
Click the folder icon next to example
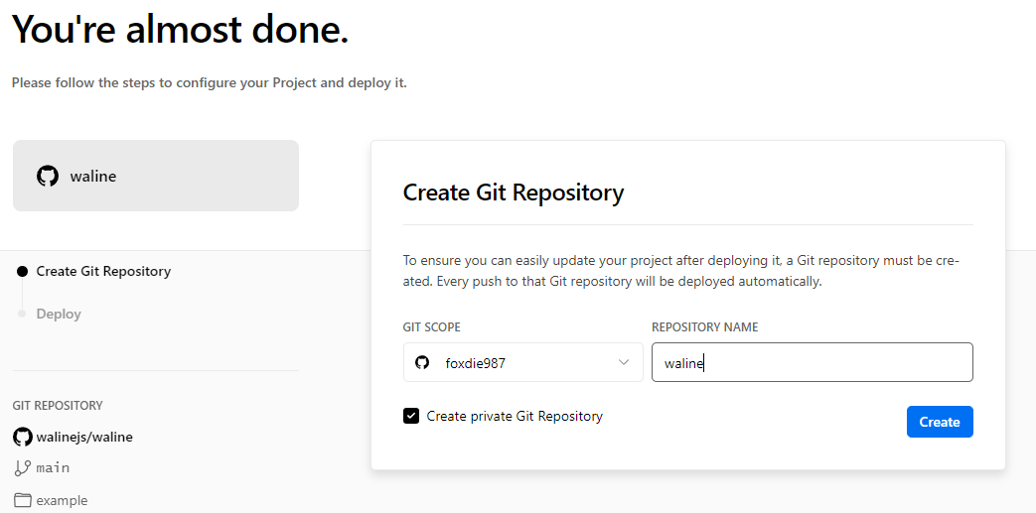[23, 500]
